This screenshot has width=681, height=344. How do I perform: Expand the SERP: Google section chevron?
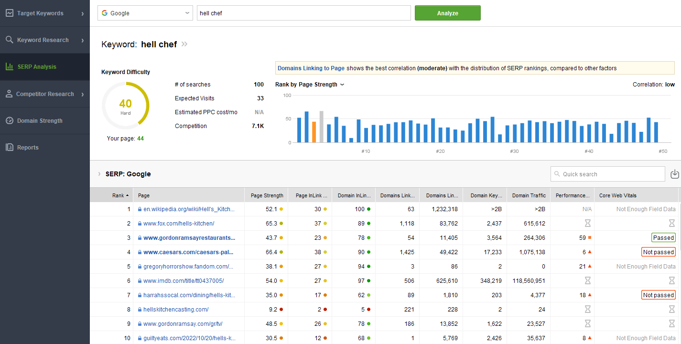pos(99,174)
